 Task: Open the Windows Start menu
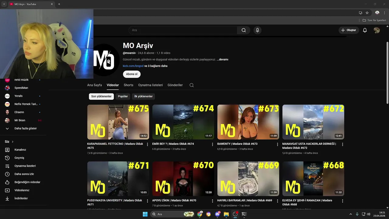[145, 214]
